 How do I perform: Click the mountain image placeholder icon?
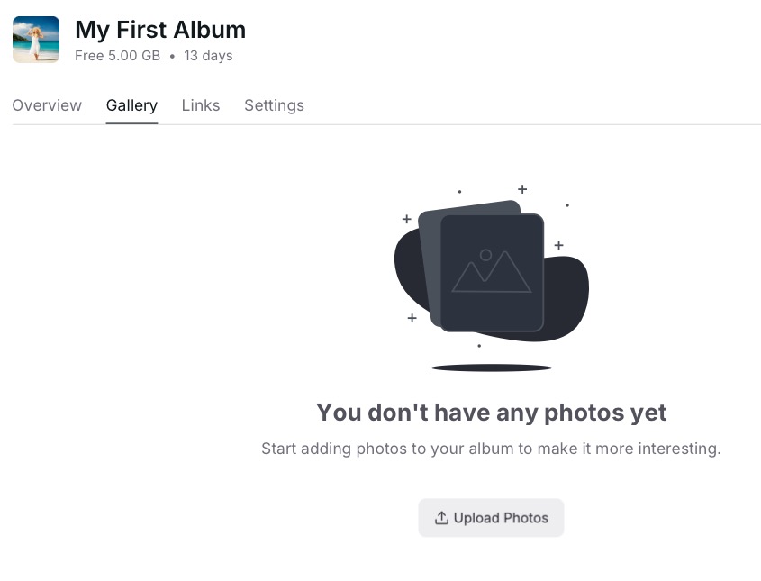491,271
